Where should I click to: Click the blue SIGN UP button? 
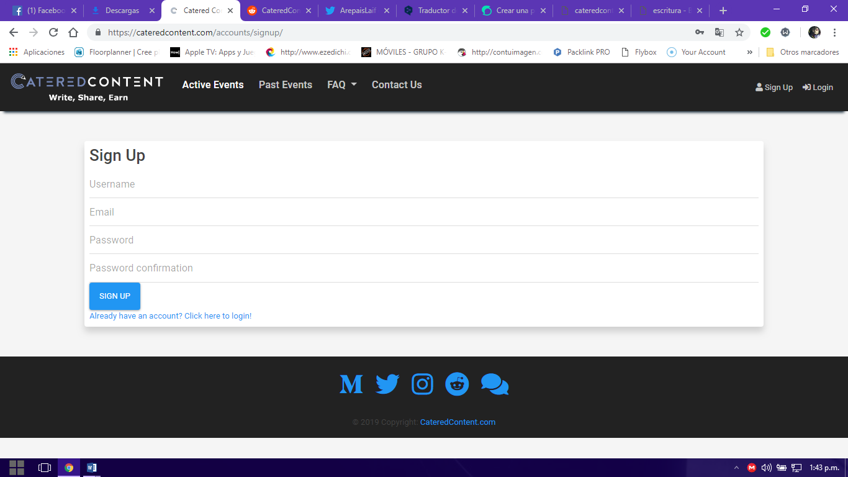pos(115,296)
